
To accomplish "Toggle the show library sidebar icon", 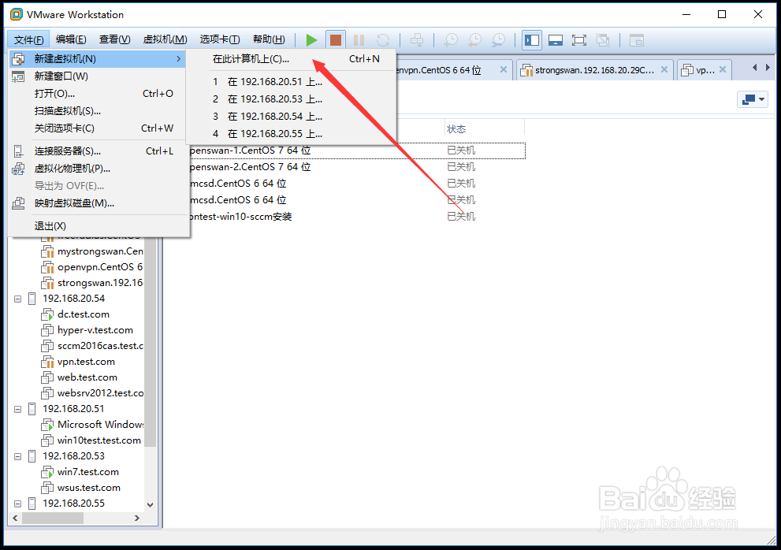I will pyautogui.click(x=532, y=40).
